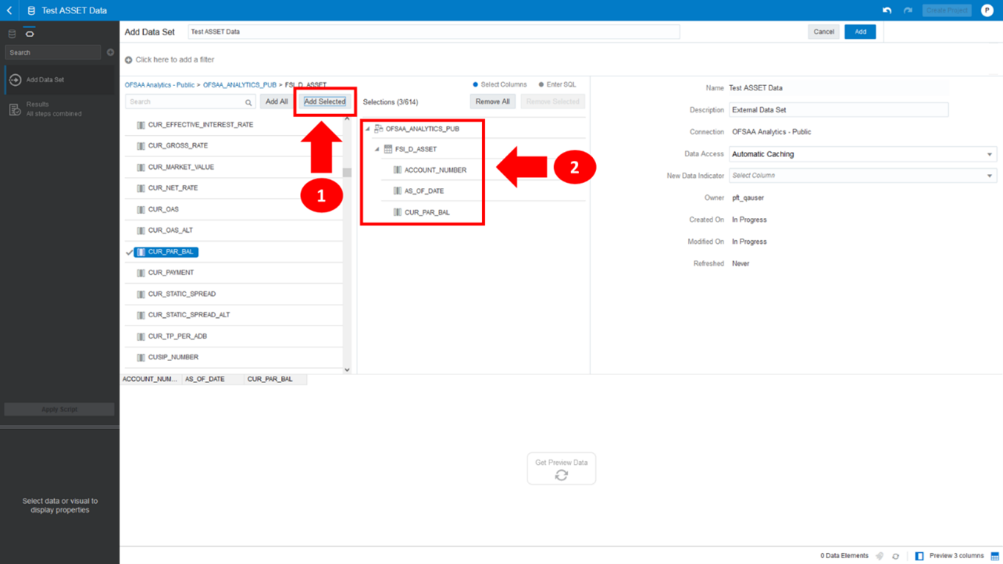Image resolution: width=1003 pixels, height=564 pixels.
Task: Collapse the FSI_D_ASSET tree node
Action: click(377, 148)
